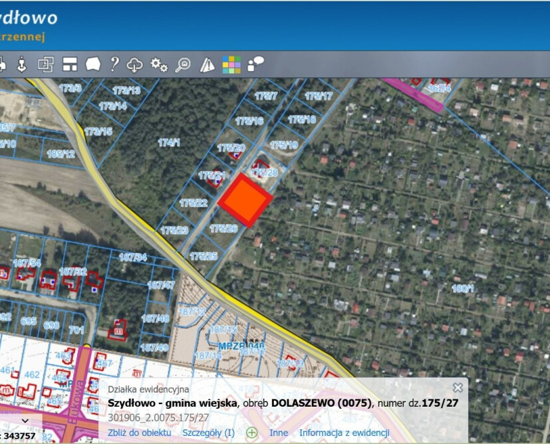This screenshot has width=550, height=444.
Task: Click the cloud download icon
Action: click(135, 64)
